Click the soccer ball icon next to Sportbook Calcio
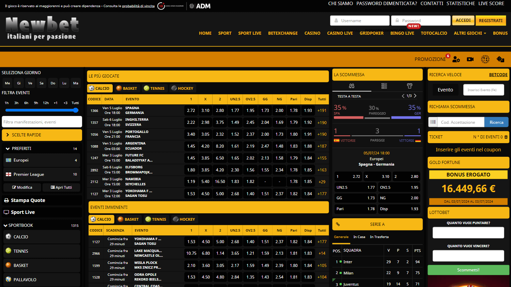Viewport: 511px width, 287px height. (x=9, y=237)
